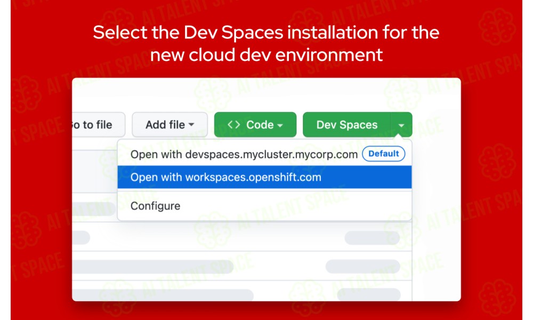Image resolution: width=533 pixels, height=320 pixels.
Task: Click the angle brackets icon on the Code button
Action: click(x=234, y=124)
